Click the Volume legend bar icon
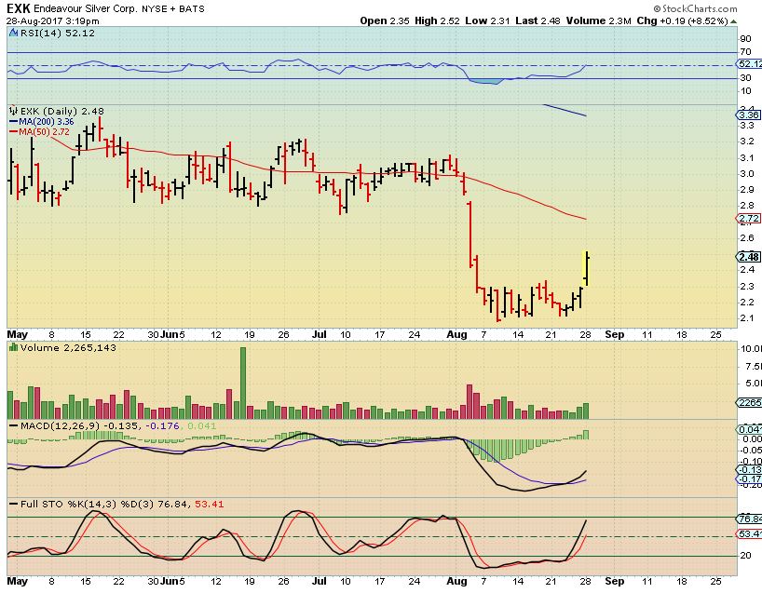The image size is (762, 593). 14,347
